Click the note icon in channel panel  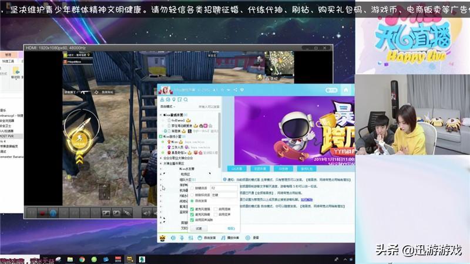[x=180, y=100]
